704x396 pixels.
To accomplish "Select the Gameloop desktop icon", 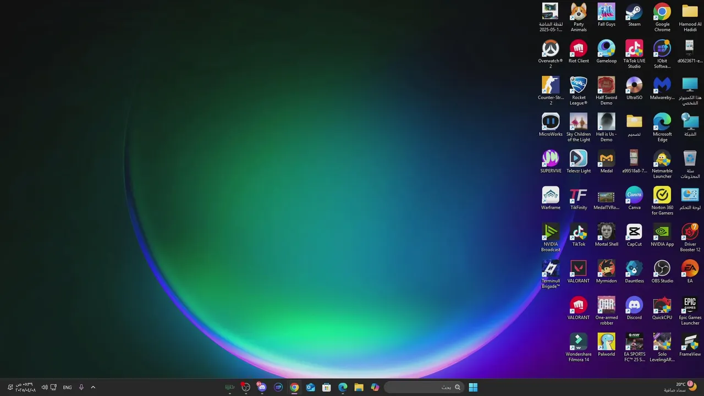I will 606,52.
